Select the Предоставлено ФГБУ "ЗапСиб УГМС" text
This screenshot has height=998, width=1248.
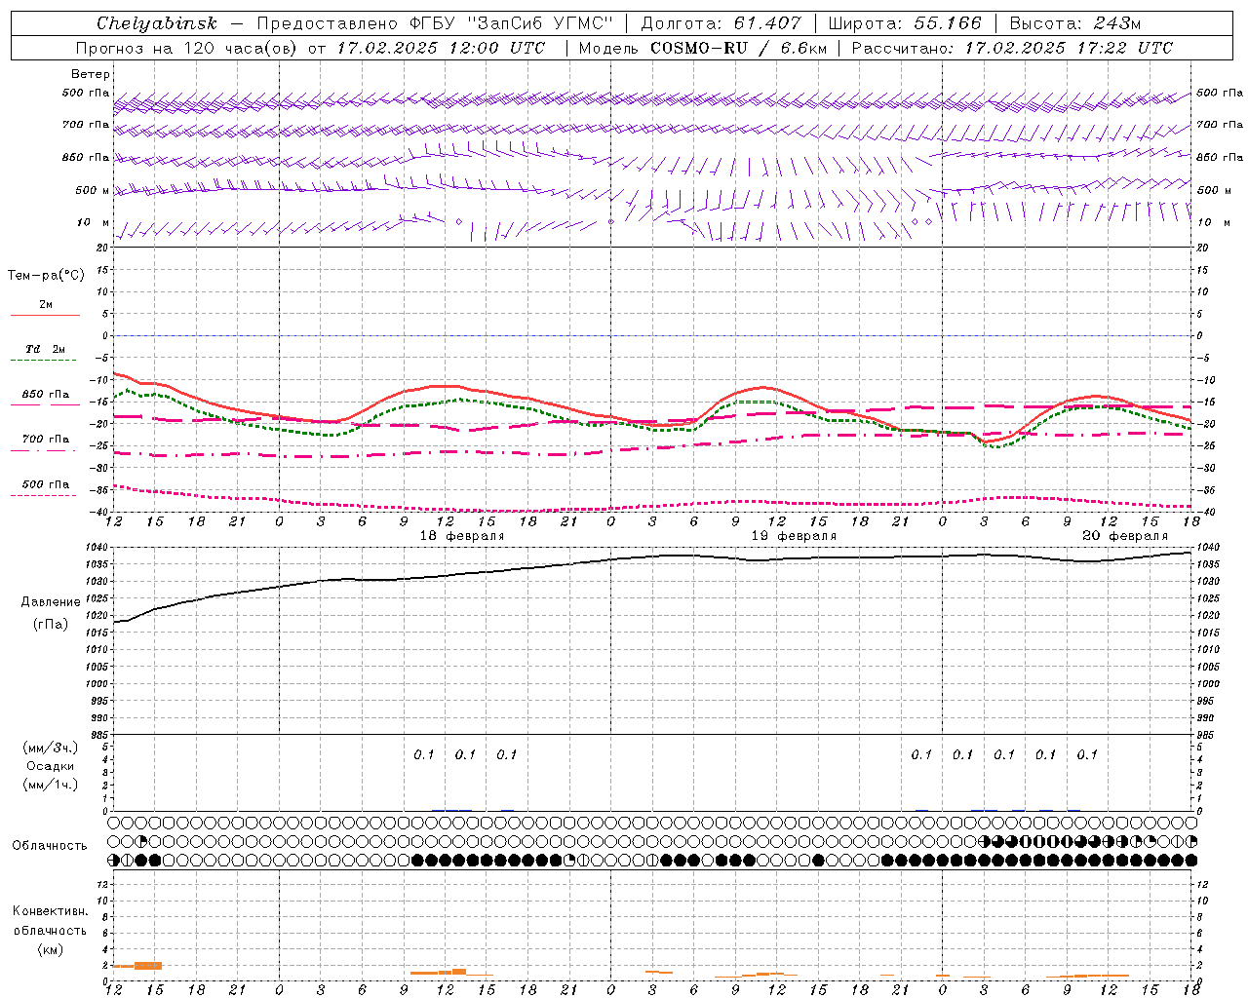tap(434, 23)
